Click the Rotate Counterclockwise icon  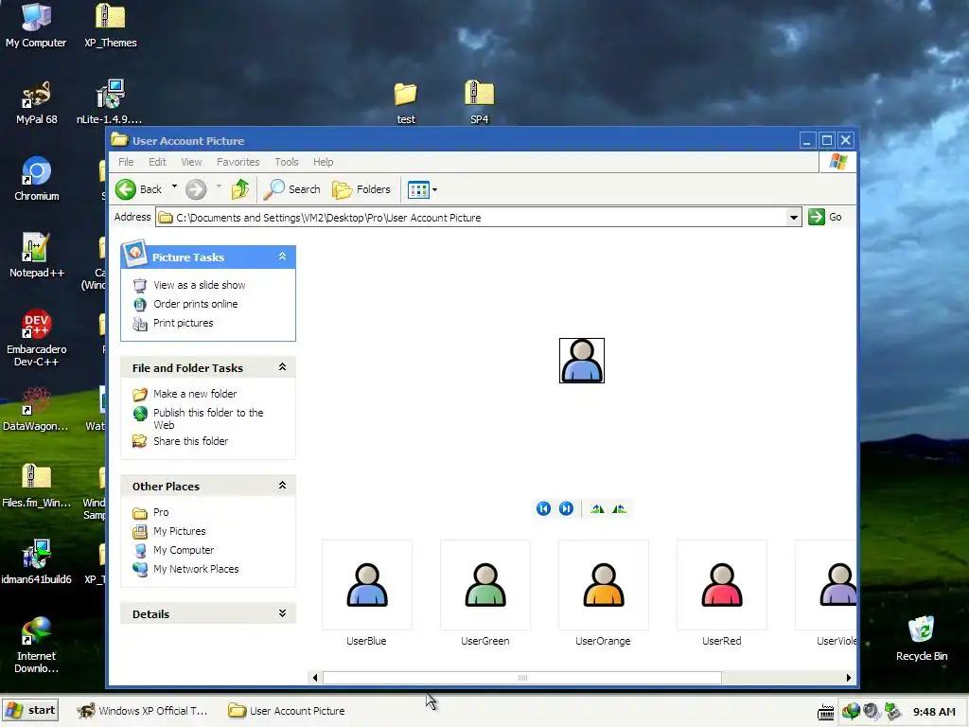coord(619,508)
